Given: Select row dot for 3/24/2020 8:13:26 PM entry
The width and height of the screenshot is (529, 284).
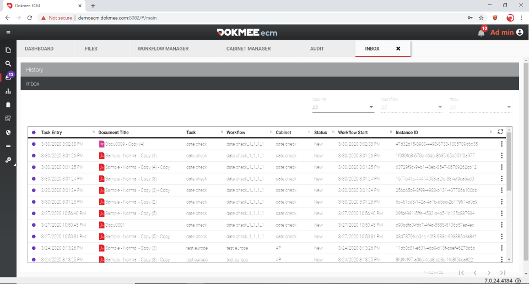Looking at the screenshot, I should tap(34, 248).
